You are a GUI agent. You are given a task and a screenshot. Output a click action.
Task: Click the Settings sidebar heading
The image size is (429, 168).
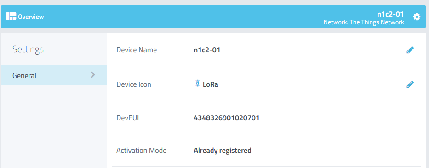28,50
